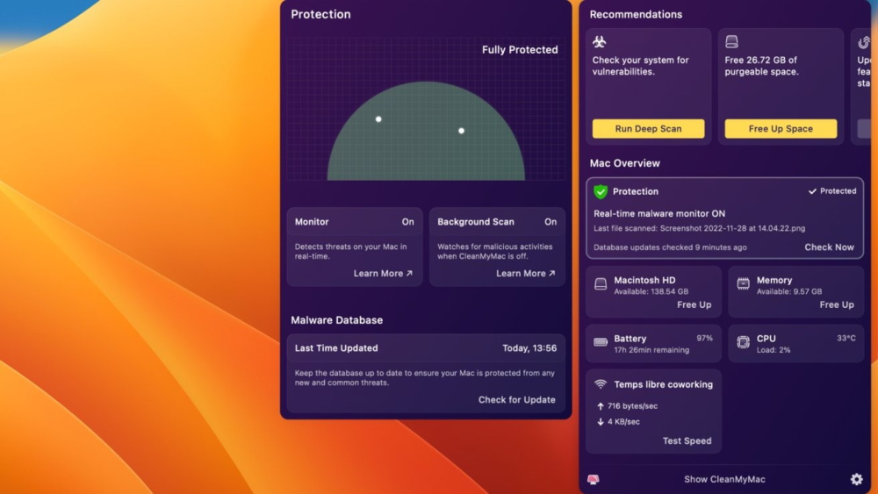Viewport: 878px width, 494px height.
Task: Click Check Now in the Protection card
Action: (829, 247)
